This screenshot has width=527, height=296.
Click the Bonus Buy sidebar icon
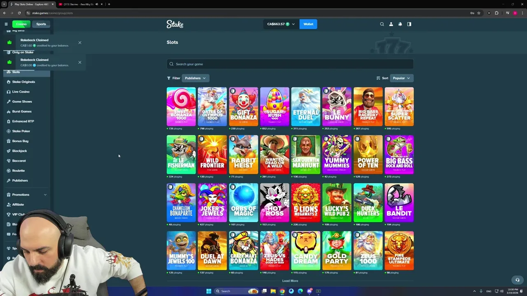9,141
